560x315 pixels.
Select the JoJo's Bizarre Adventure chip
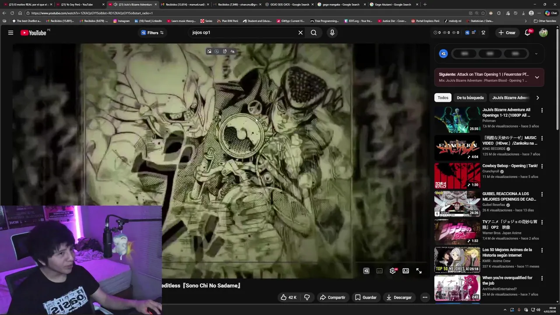click(x=510, y=98)
